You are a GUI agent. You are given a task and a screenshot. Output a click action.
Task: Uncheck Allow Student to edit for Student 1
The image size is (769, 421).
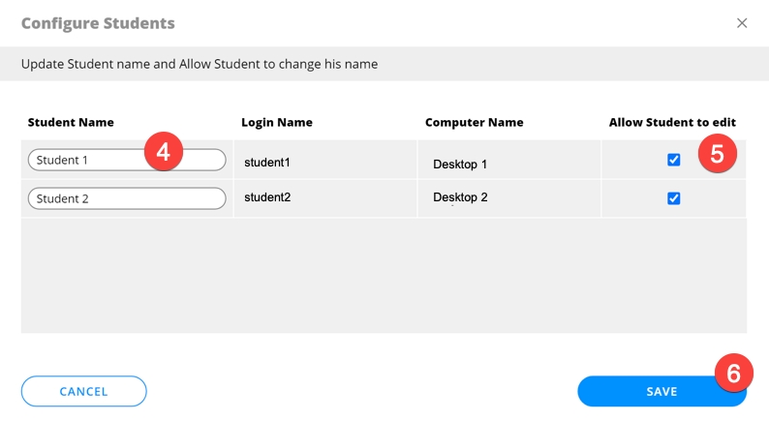[674, 160]
